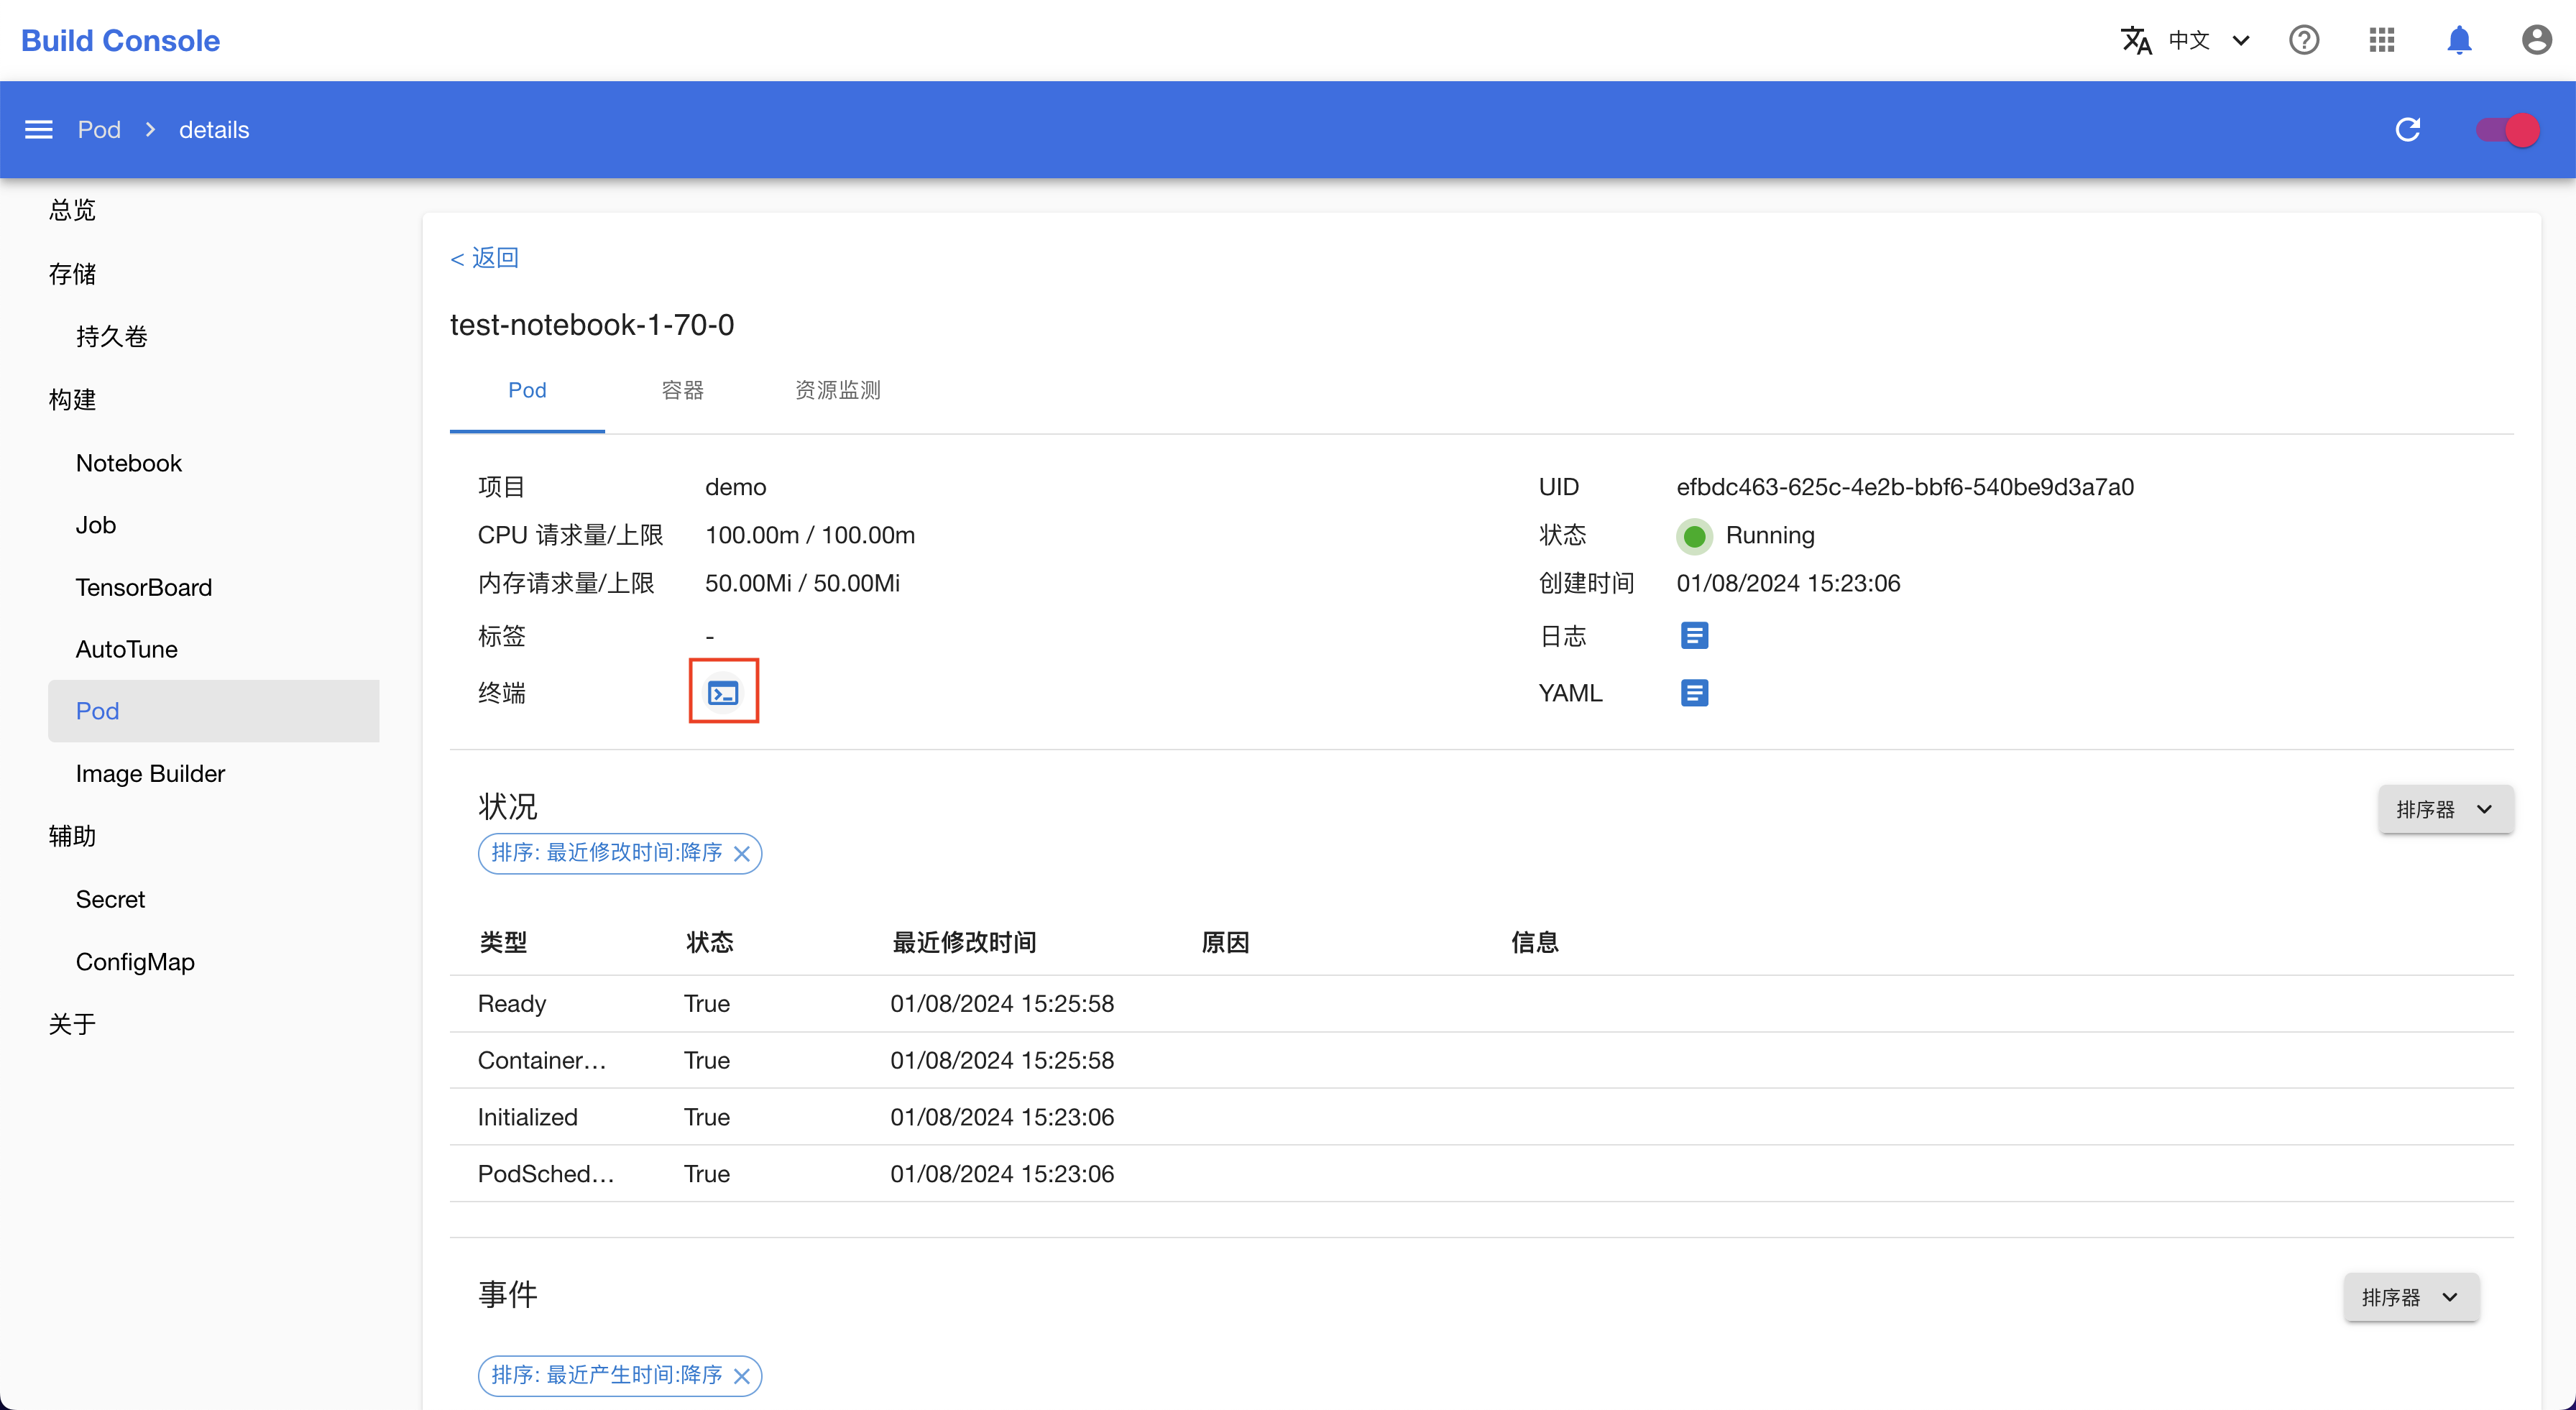2576x1410 pixels.
Task: Open the YAML document icon
Action: [x=1694, y=692]
